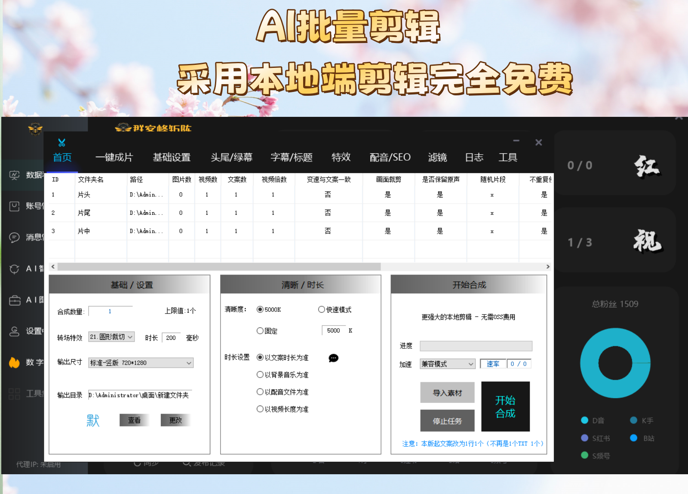Click the K手 legend dot

click(x=633, y=420)
